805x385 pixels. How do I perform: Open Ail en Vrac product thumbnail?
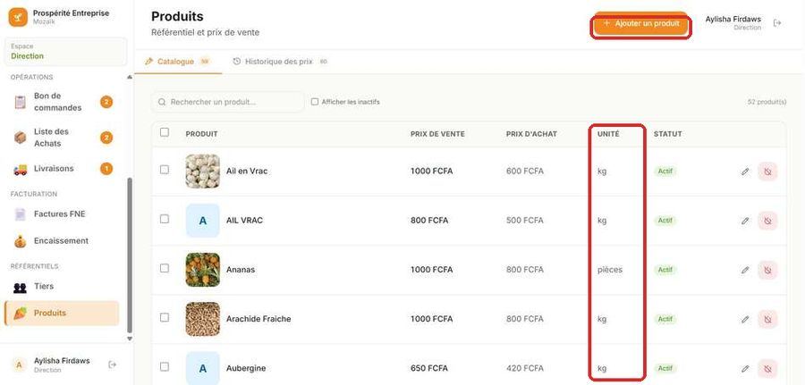[x=203, y=172]
